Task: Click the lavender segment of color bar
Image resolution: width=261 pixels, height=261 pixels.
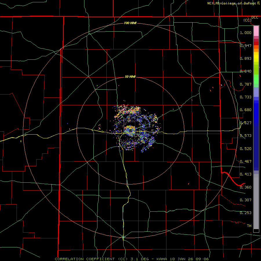Action: tap(256, 92)
